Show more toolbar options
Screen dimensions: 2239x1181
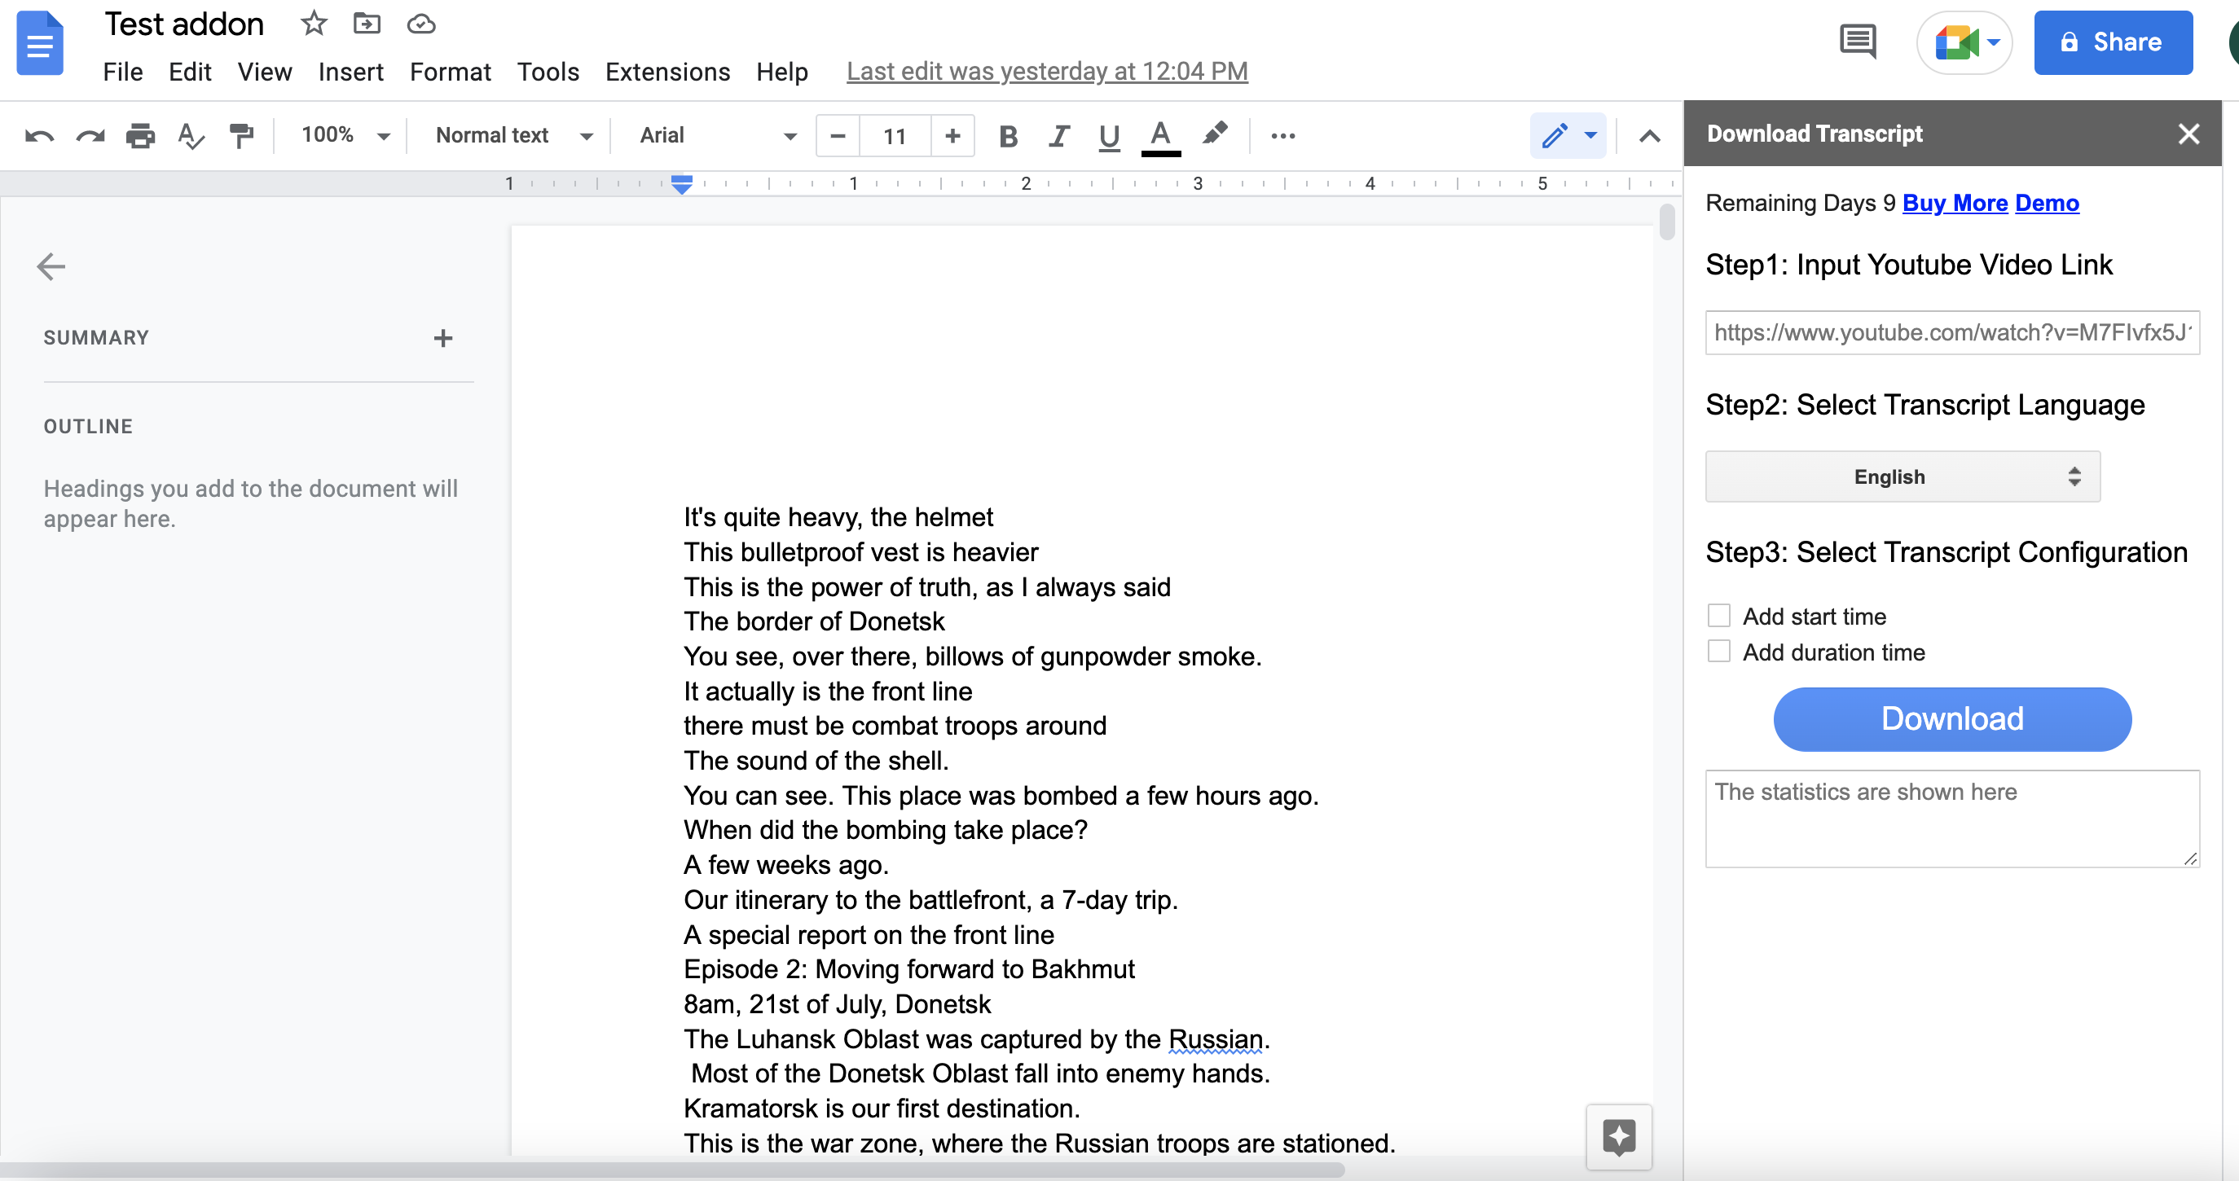1283,135
